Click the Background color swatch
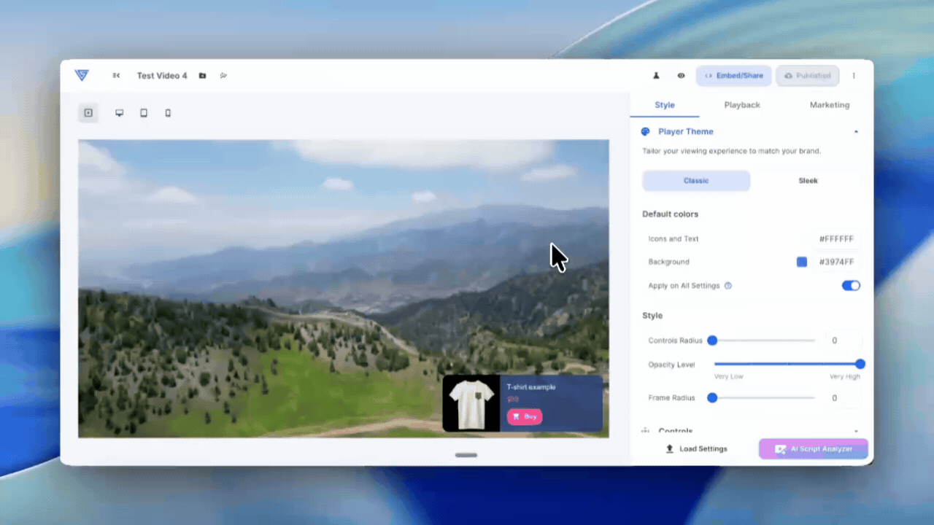Image resolution: width=934 pixels, height=525 pixels. click(802, 262)
